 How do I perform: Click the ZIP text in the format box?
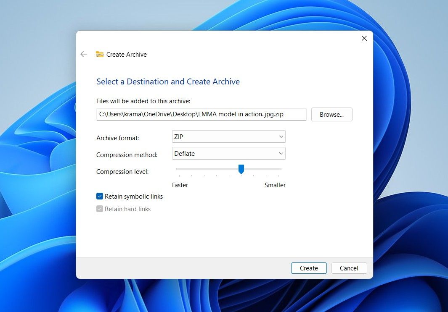(x=178, y=136)
